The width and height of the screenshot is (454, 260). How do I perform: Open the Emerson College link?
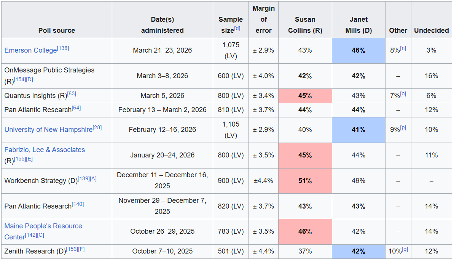30,50
